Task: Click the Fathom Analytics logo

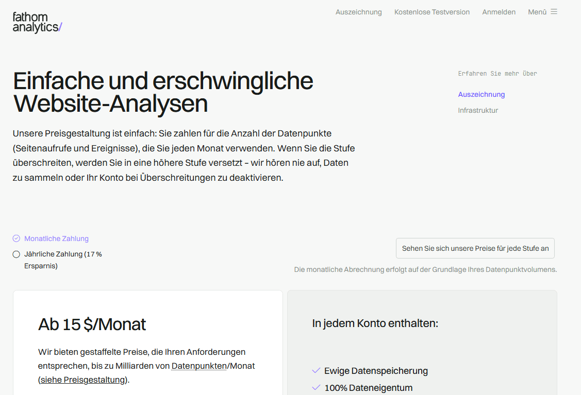Action: 37,22
